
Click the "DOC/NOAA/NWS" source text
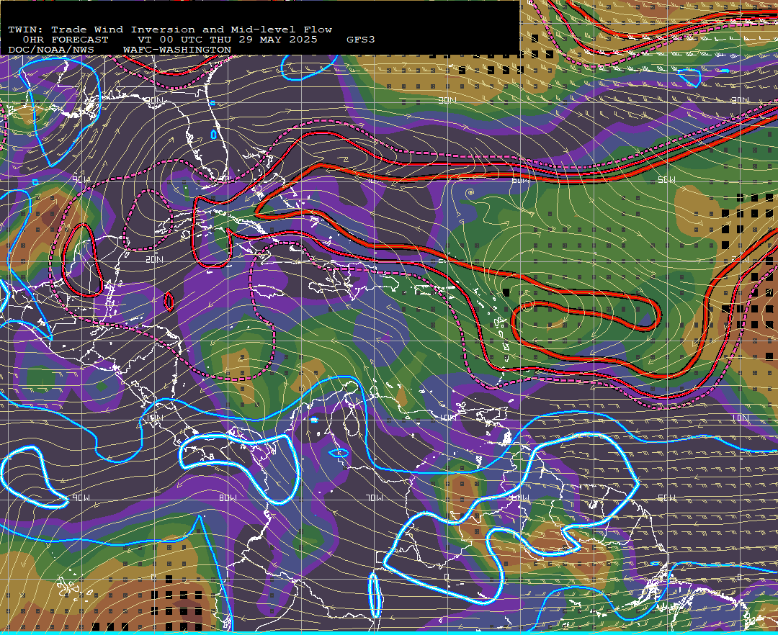[x=51, y=50]
